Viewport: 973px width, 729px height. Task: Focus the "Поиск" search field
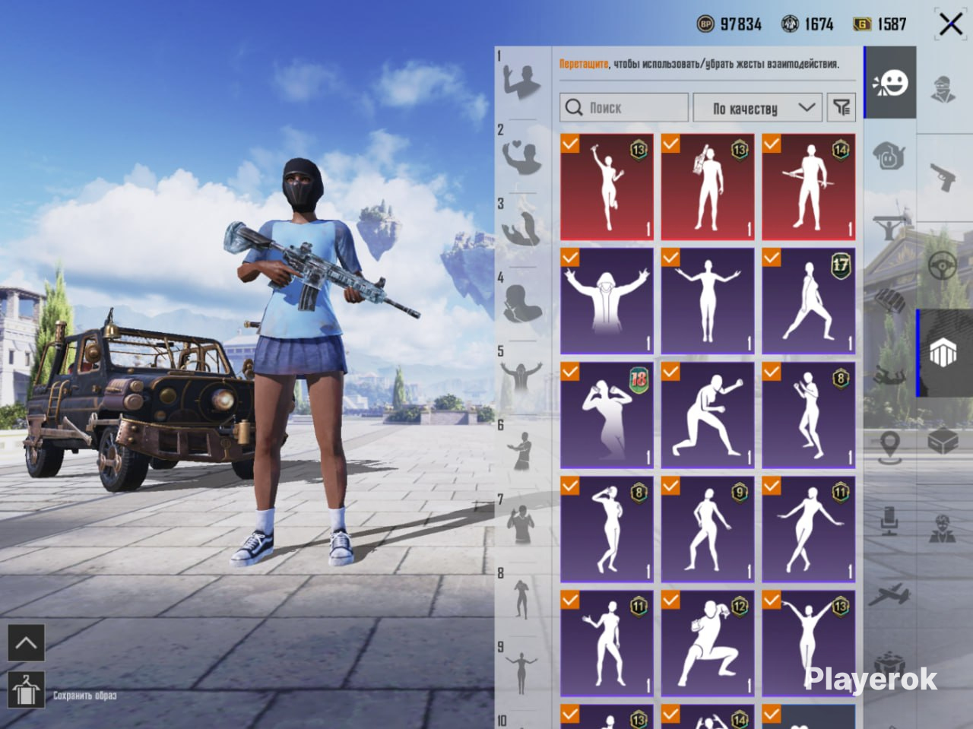click(624, 108)
